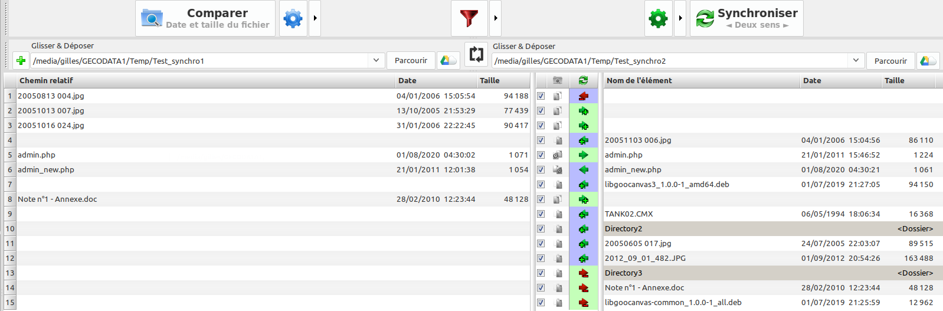Click create-left action for TANK02.CMX

pyautogui.click(x=584, y=214)
